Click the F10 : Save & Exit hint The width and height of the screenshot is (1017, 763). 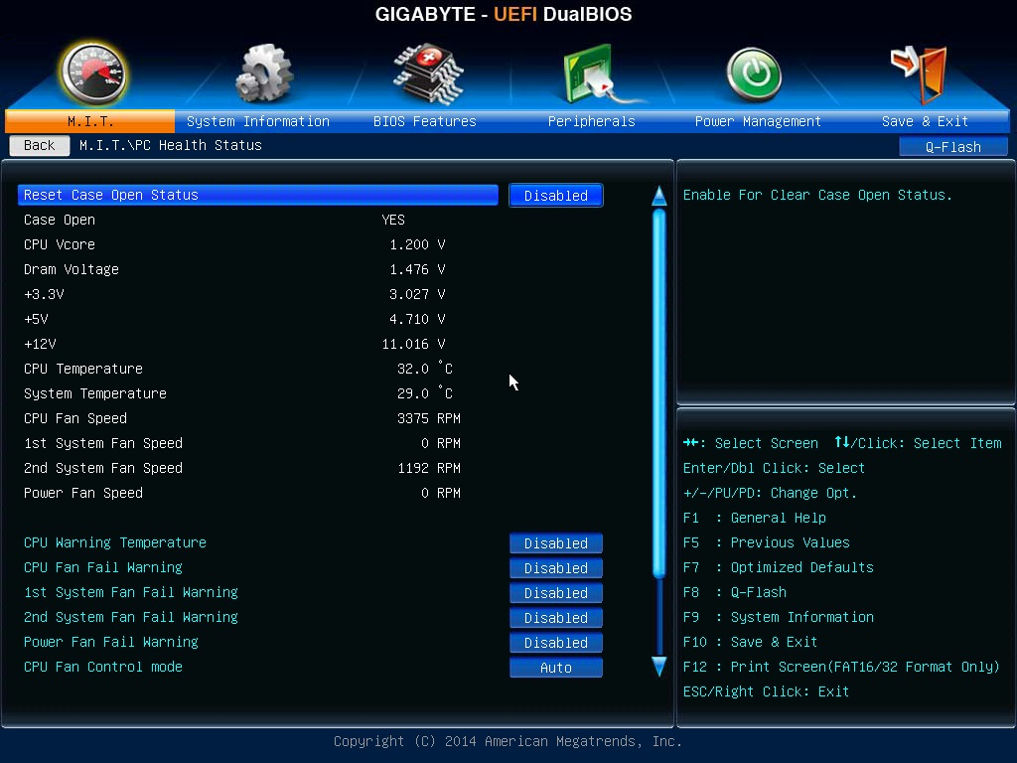click(750, 642)
